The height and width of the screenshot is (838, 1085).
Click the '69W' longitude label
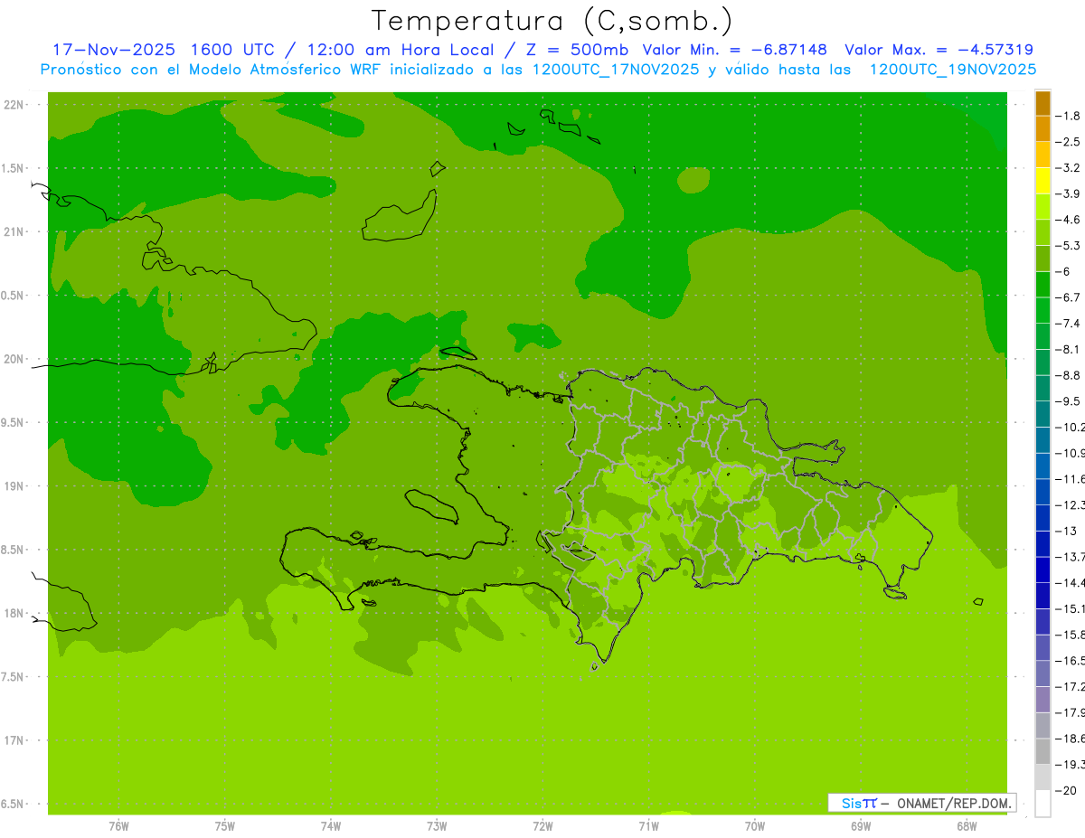[860, 826]
